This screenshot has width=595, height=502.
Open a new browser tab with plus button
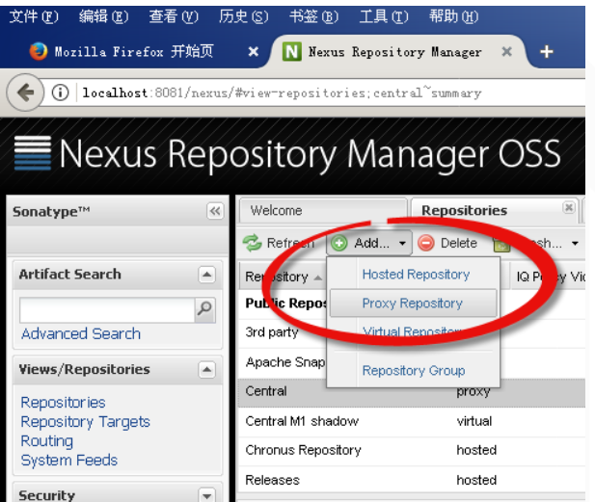547,52
